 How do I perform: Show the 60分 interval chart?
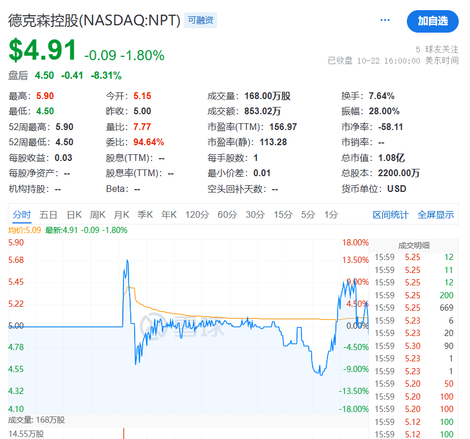coord(227,214)
